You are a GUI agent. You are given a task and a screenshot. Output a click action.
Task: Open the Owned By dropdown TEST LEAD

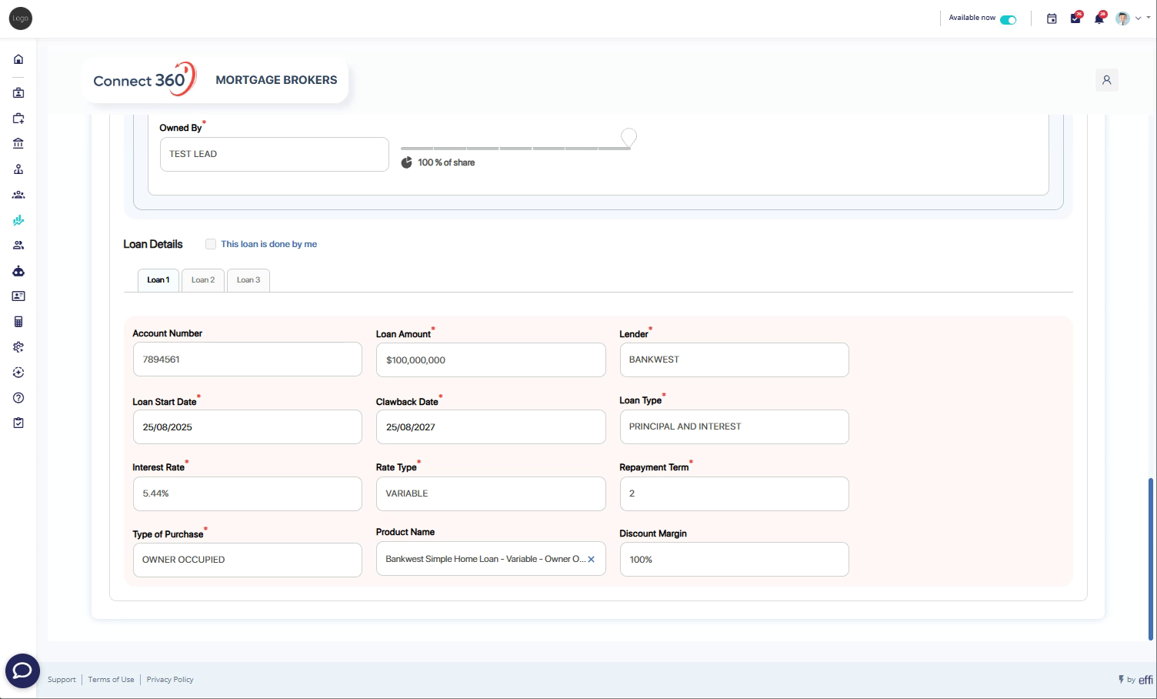274,154
